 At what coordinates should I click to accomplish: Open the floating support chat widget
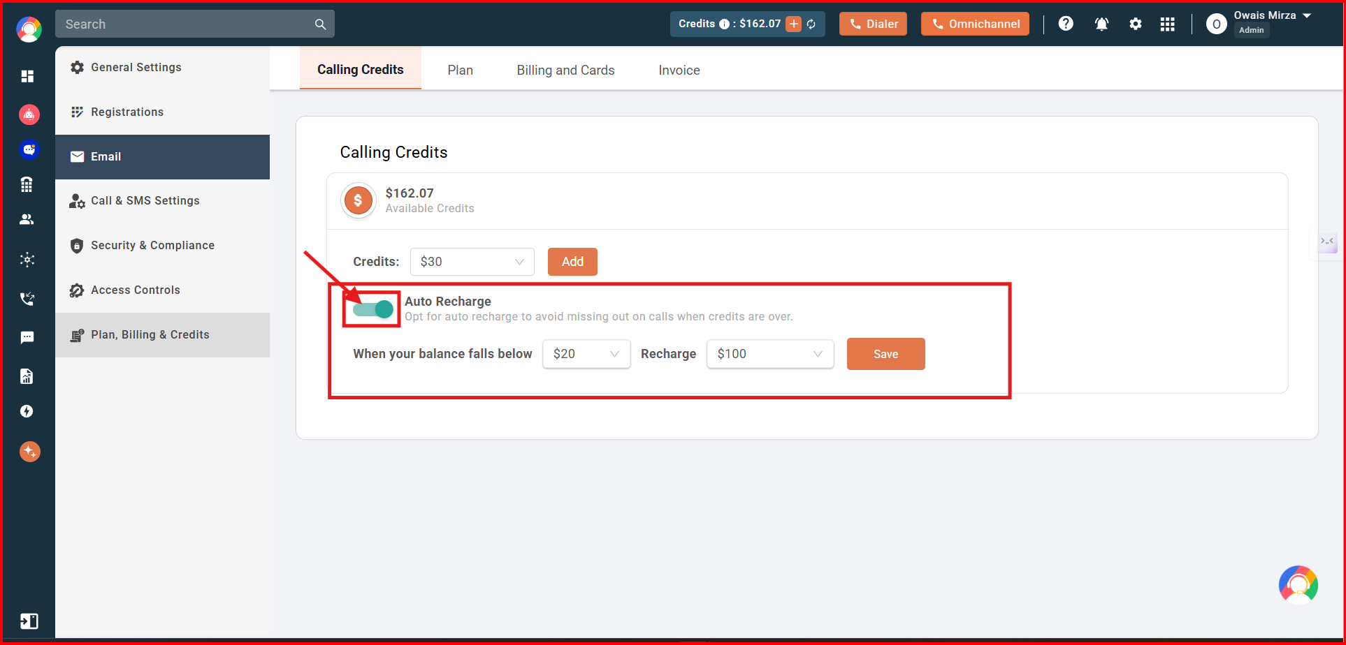pyautogui.click(x=1298, y=585)
